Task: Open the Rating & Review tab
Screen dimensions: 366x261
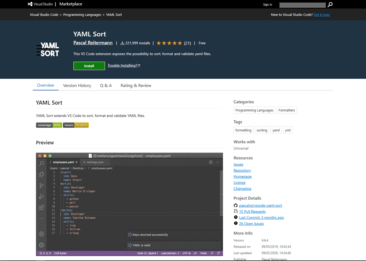Action: (136, 86)
